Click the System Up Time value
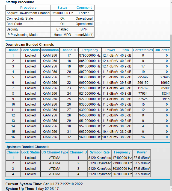 pos(47,189)
